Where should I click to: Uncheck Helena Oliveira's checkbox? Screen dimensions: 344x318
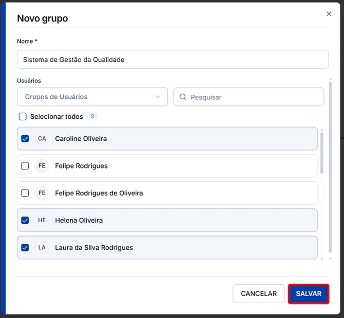coord(25,220)
